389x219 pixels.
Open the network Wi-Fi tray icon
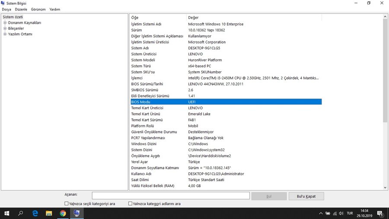335,213
